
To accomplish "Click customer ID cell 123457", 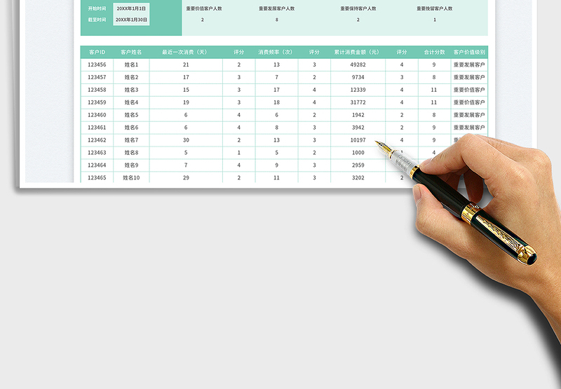I will (97, 77).
